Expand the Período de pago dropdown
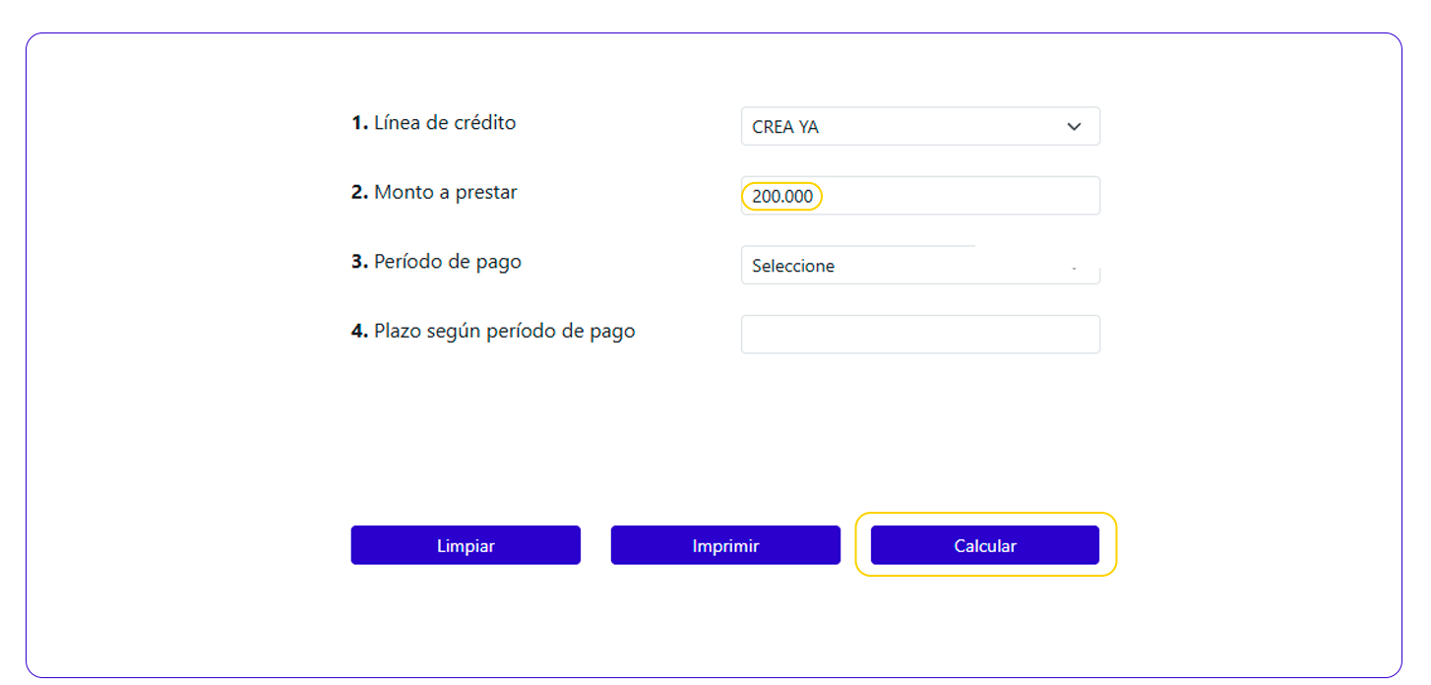This screenshot has width=1431, height=685. pyautogui.click(x=919, y=266)
